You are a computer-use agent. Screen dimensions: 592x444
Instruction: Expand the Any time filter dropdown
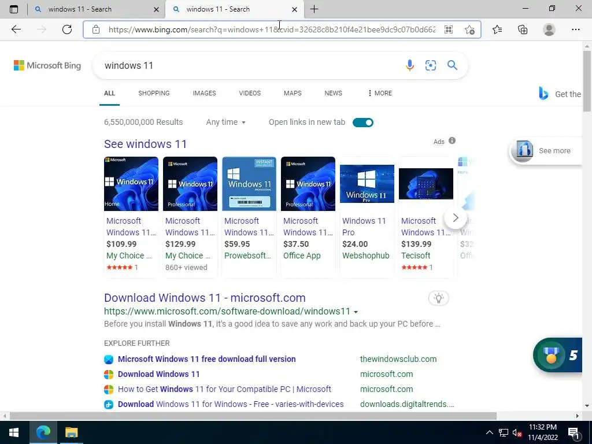click(x=226, y=123)
